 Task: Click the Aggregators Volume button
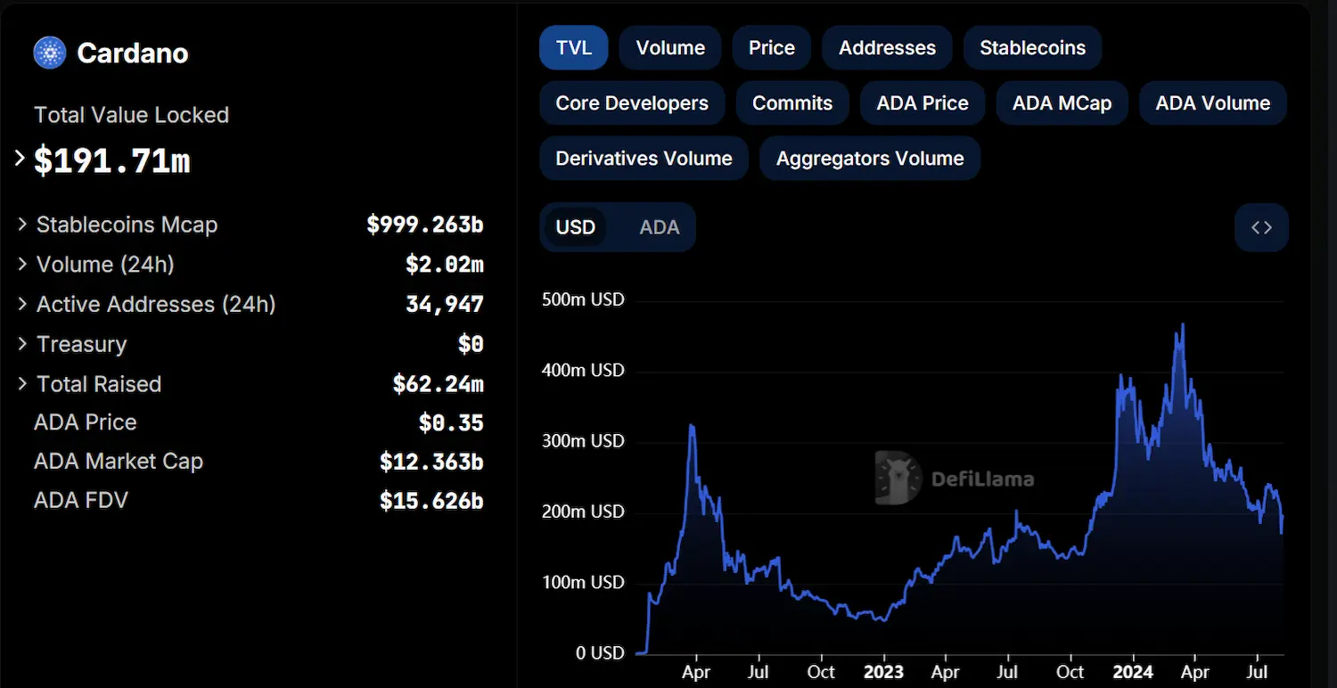869,159
